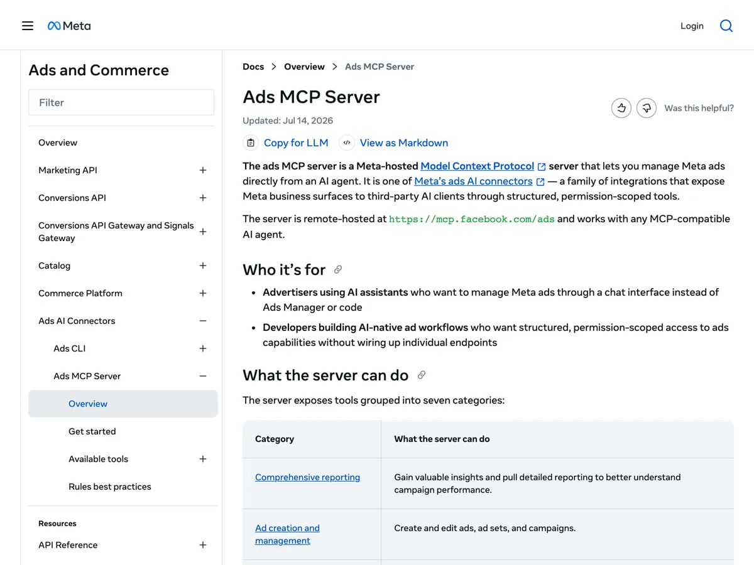Screen dimensions: 754x565
Task: Click external link icon after Meta's ads AI connectors
Action: 540,182
